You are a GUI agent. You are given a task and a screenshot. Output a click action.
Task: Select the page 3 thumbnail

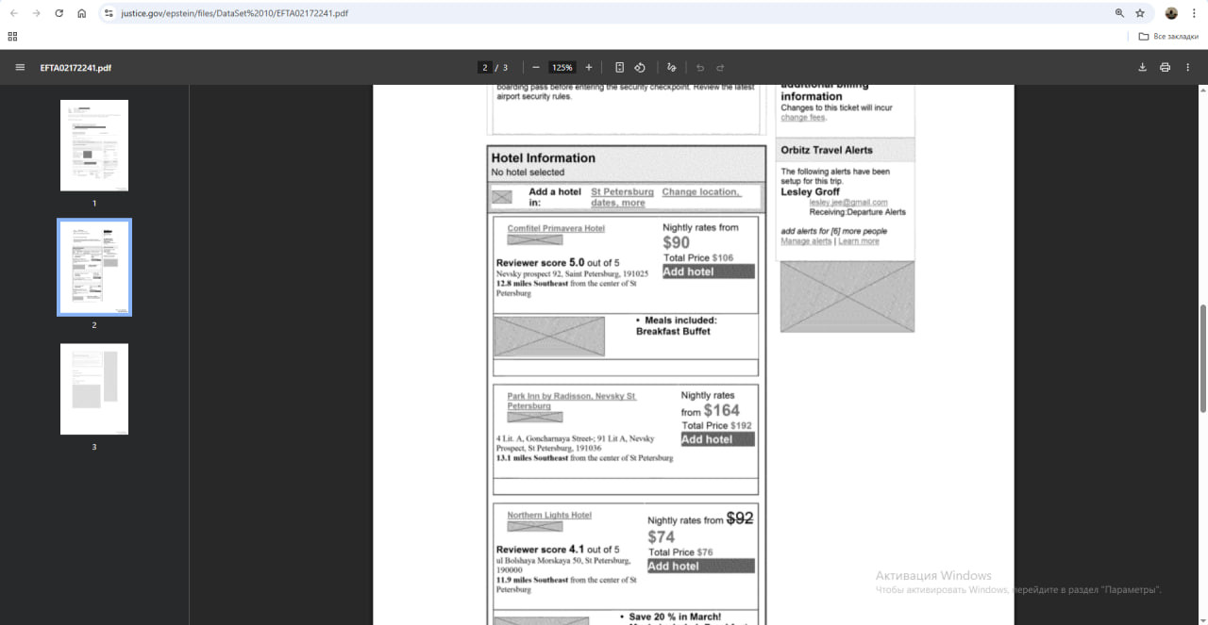point(94,388)
